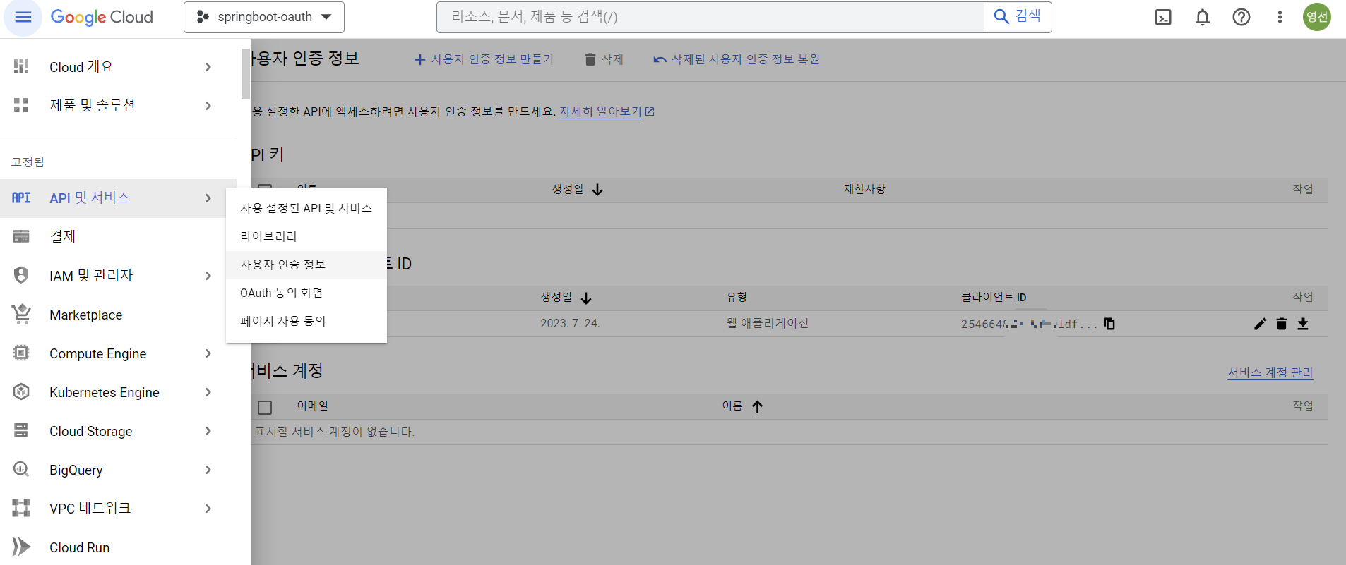The height and width of the screenshot is (565, 1346).
Task: Click the 클라이언트 ID column header
Action: (x=994, y=297)
